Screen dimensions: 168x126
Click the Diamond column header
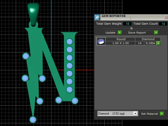tap(148, 39)
